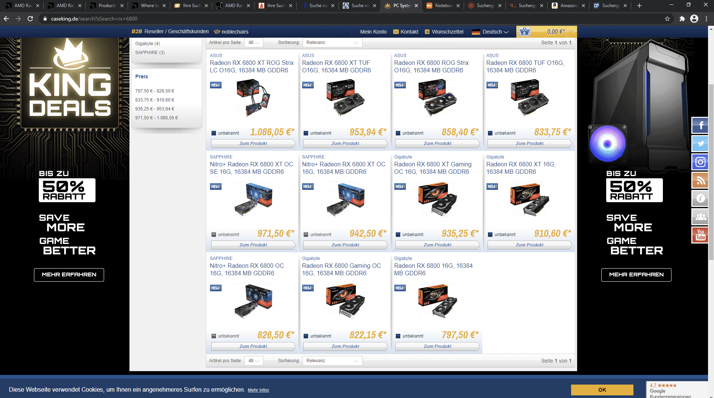Expand the Deutsch language selector
The height and width of the screenshot is (398, 714).
click(x=490, y=32)
